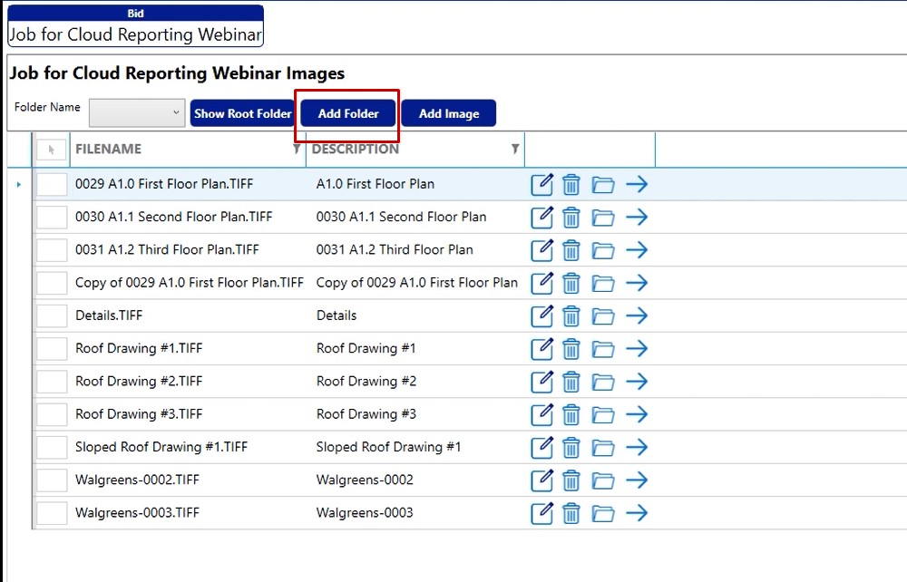Tick checkbox beside Details.TIFF
This screenshot has height=582, width=907.
[52, 315]
